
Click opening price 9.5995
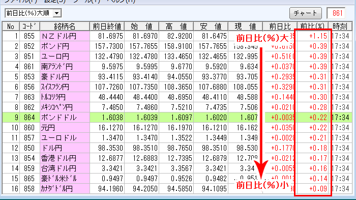146,67
